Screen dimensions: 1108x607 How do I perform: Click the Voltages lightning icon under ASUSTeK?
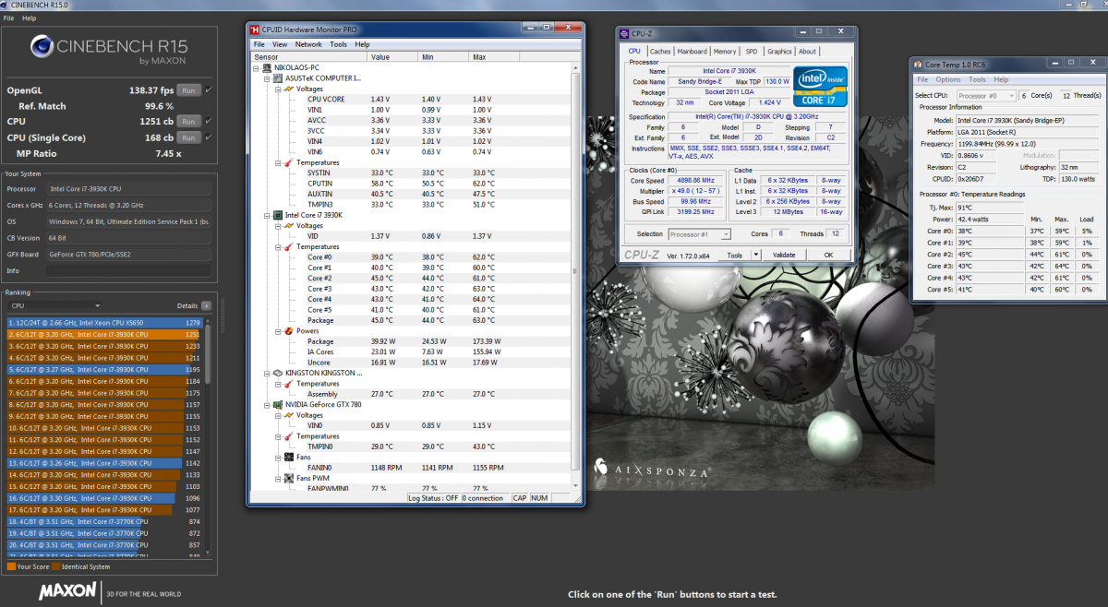point(289,89)
